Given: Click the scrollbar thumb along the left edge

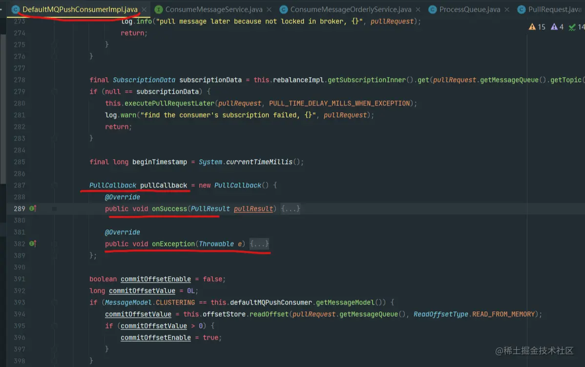Looking at the screenshot, I should tap(3, 109).
